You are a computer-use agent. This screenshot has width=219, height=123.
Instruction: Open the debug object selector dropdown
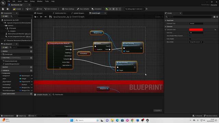pyautogui.click(x=134, y=9)
